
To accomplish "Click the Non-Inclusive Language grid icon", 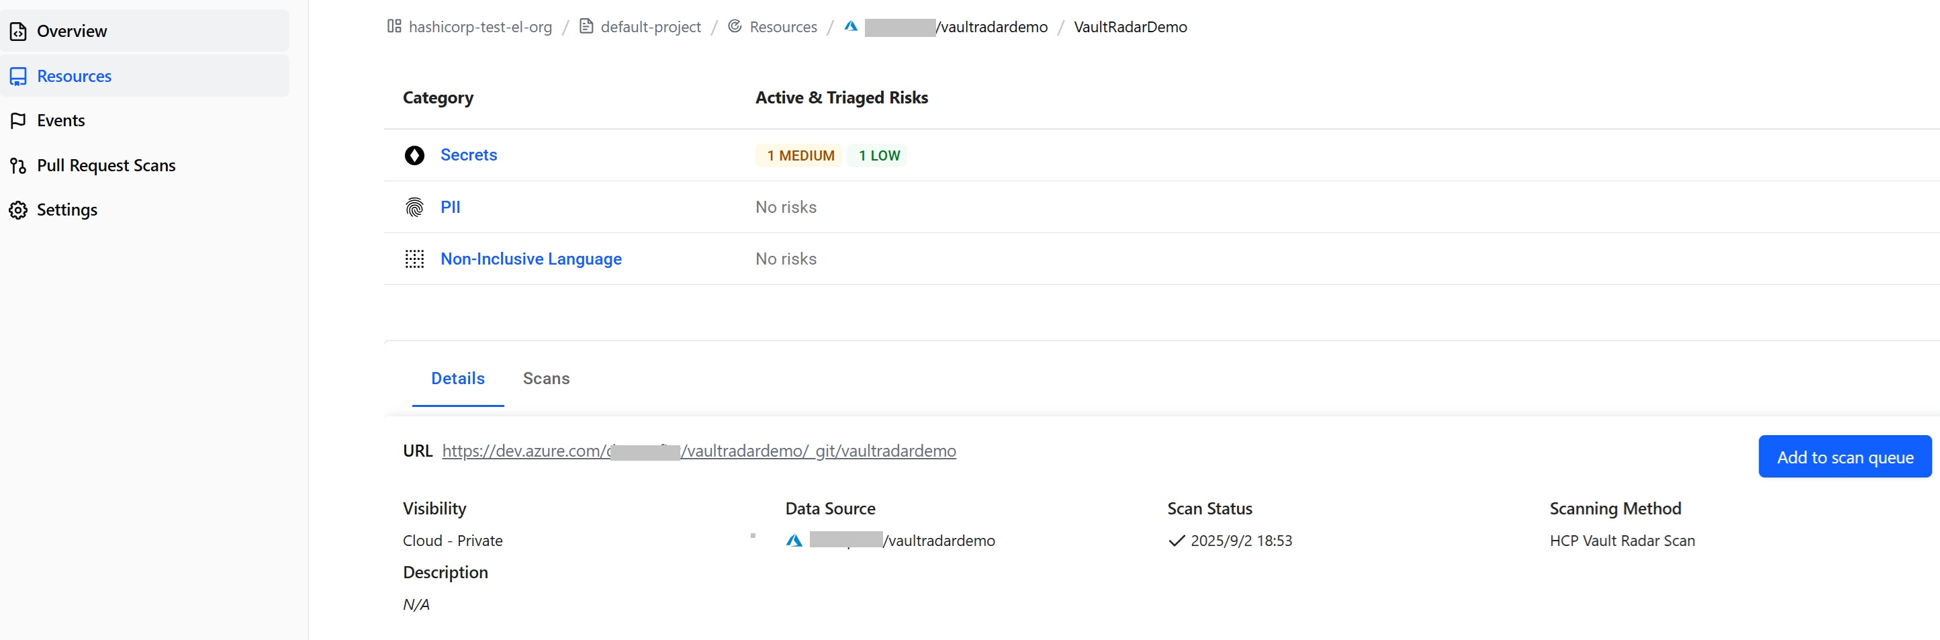I will click(414, 259).
